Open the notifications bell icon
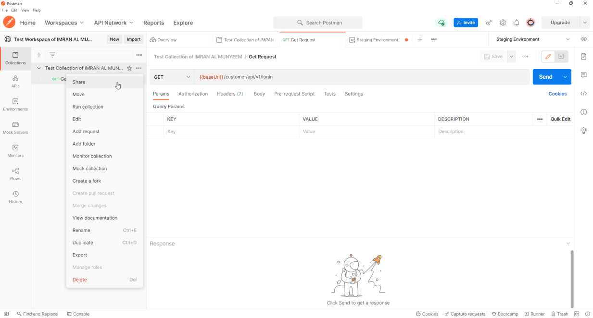 click(517, 23)
